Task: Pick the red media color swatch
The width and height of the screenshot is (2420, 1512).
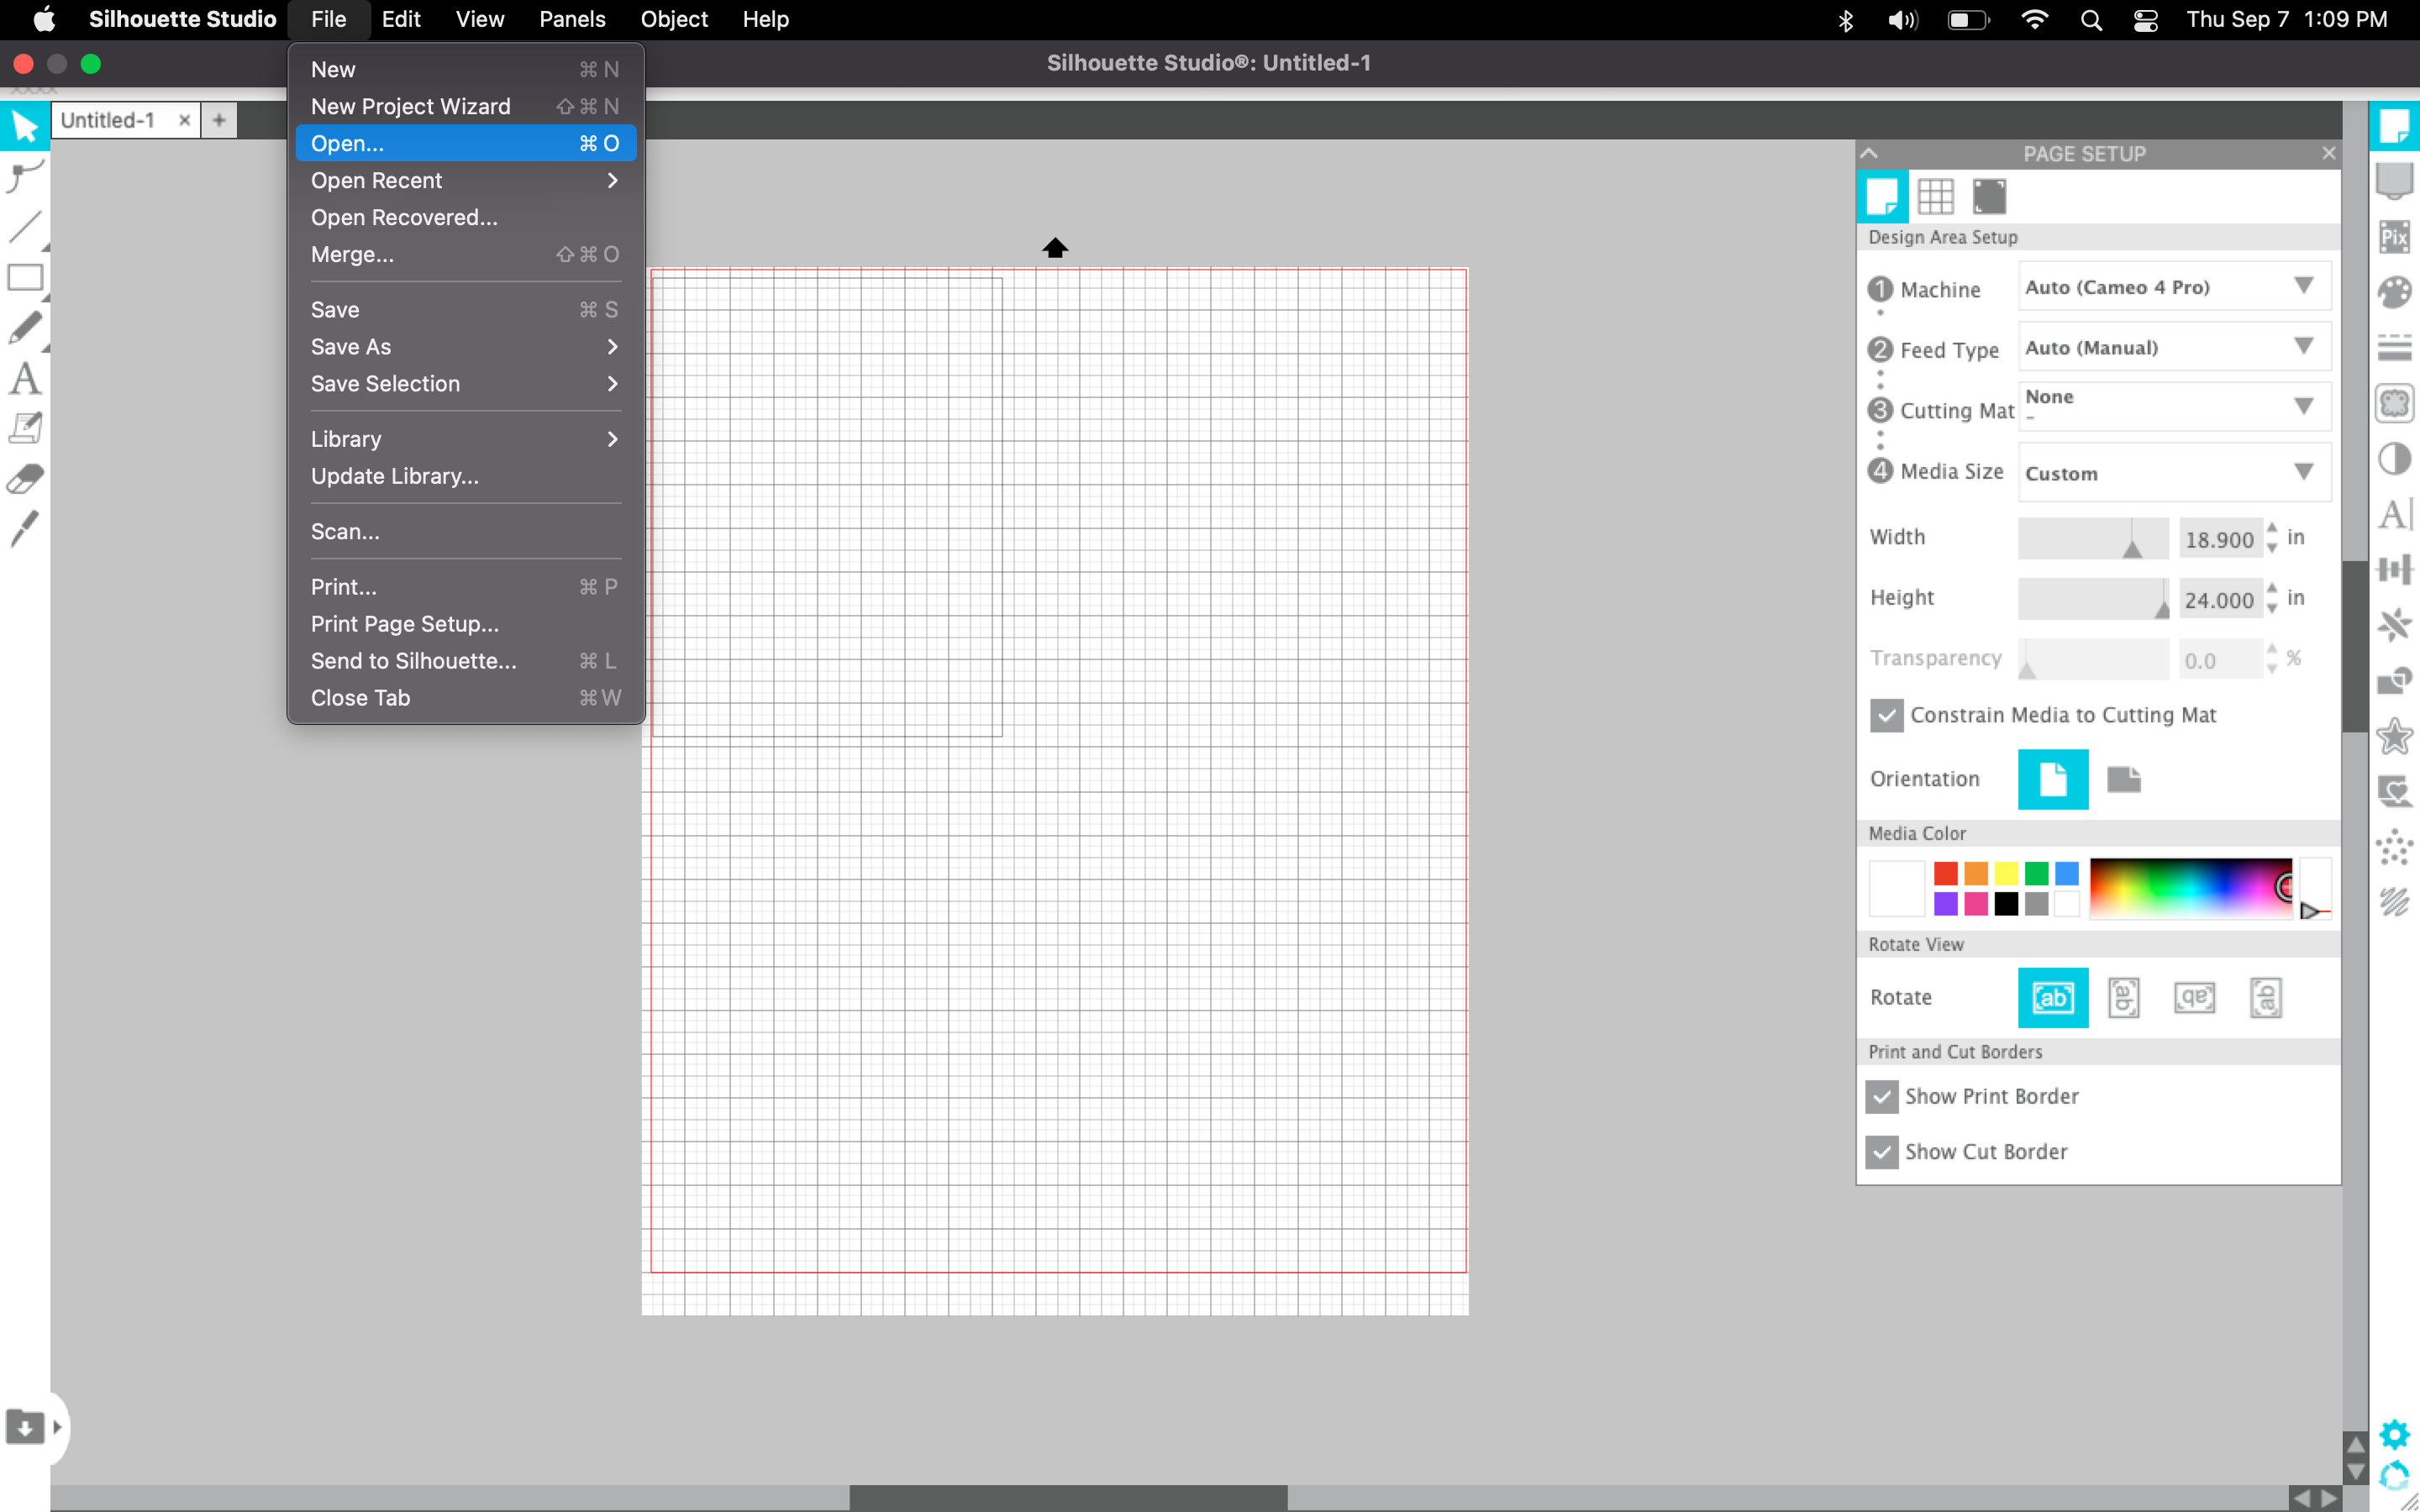Action: tap(1945, 871)
